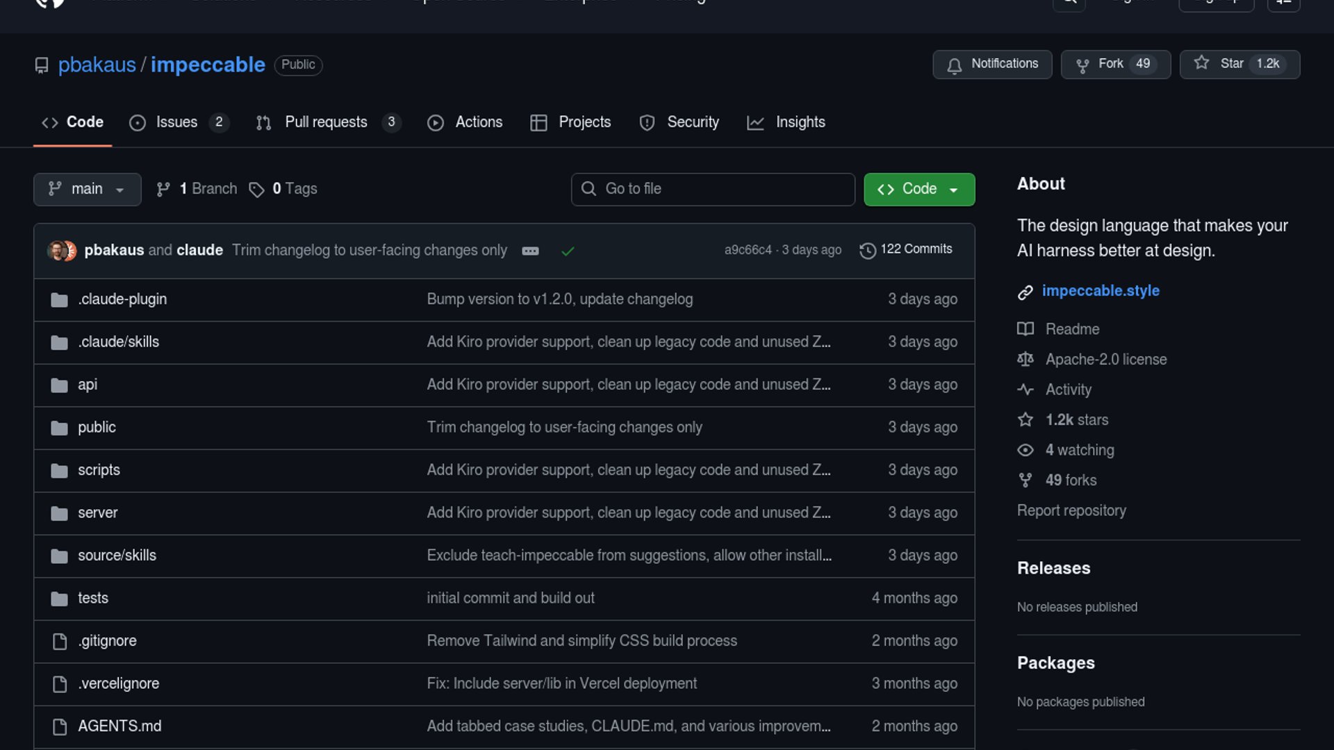Go to the Insights tab
This screenshot has width=1334, height=750.
(x=800, y=122)
